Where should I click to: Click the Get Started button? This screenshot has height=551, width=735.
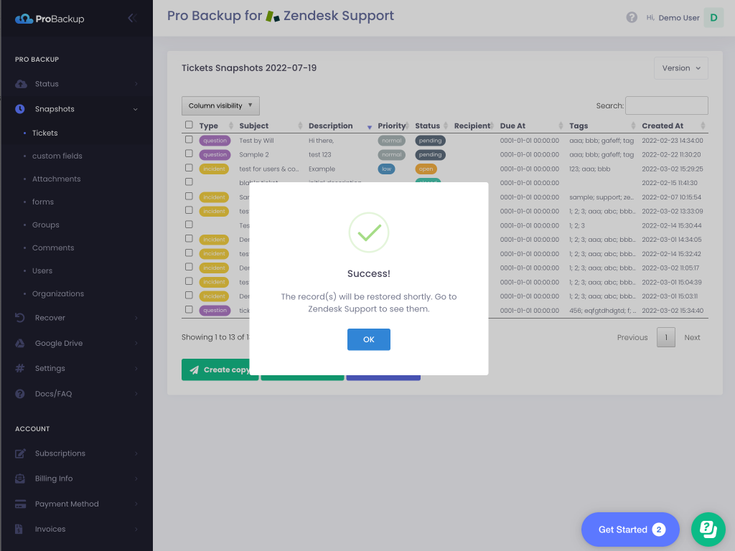[x=629, y=529]
